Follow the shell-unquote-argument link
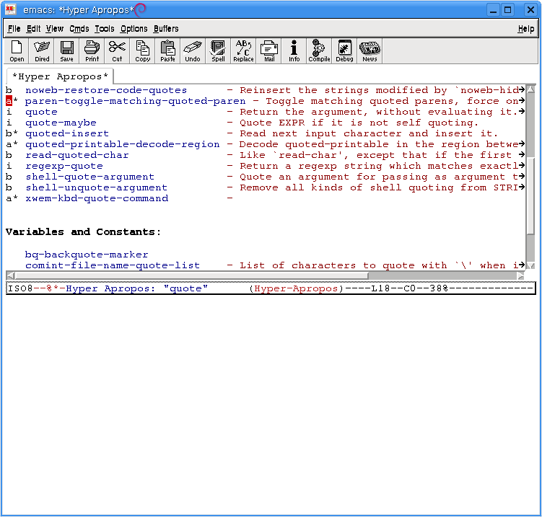The image size is (542, 517). pyautogui.click(x=97, y=187)
